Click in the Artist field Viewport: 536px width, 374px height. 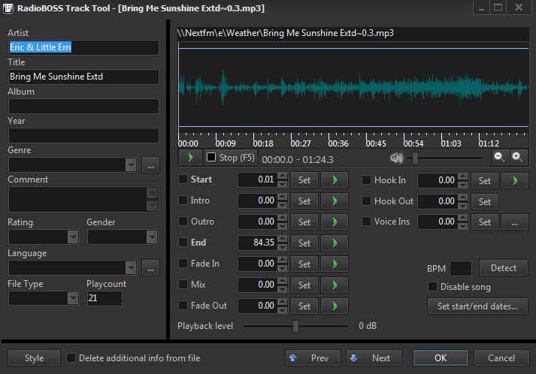pyautogui.click(x=83, y=47)
